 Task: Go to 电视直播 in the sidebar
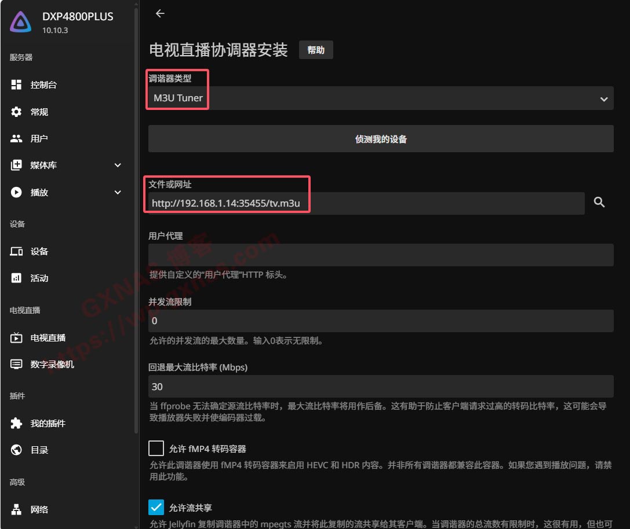pos(48,338)
